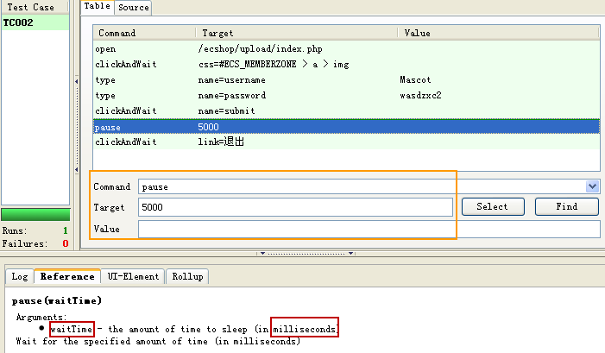The image size is (605, 353).
Task: Open the Log tab
Action: (20, 276)
